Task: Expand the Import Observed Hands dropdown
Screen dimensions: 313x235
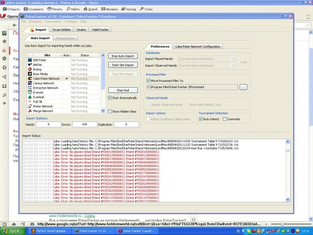Action: 232,65
